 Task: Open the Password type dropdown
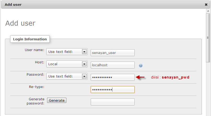(67, 76)
